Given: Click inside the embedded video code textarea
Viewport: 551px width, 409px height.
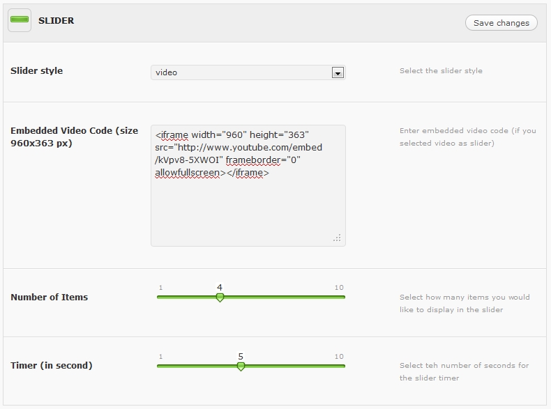Looking at the screenshot, I should click(x=248, y=209).
